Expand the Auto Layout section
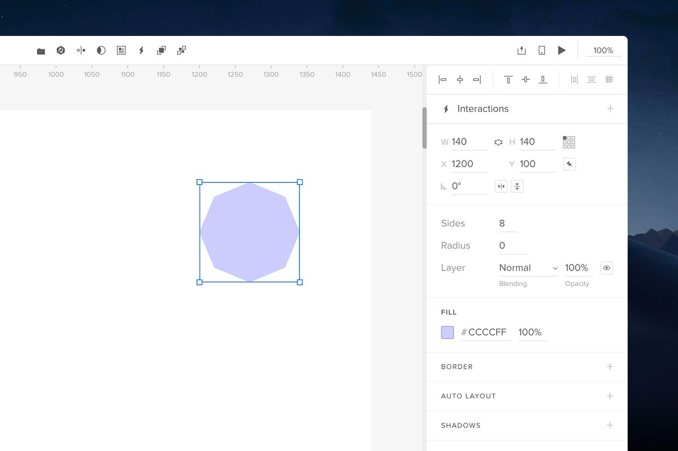 (610, 396)
